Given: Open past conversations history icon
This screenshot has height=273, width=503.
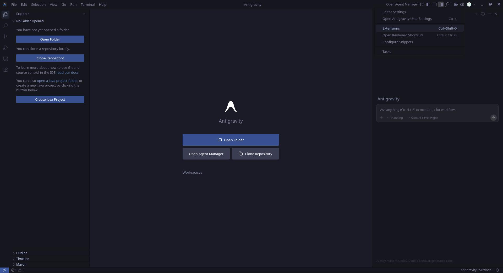Looking at the screenshot, I should click(x=483, y=14).
